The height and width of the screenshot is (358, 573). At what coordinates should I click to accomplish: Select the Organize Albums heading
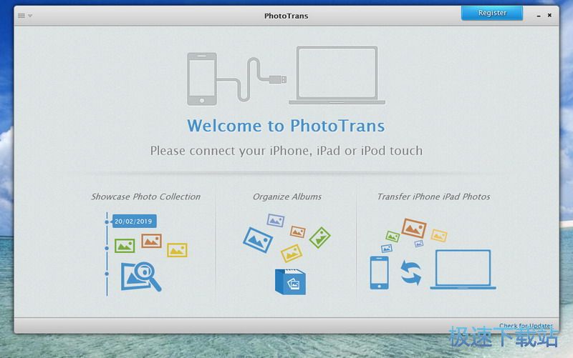[x=286, y=197]
